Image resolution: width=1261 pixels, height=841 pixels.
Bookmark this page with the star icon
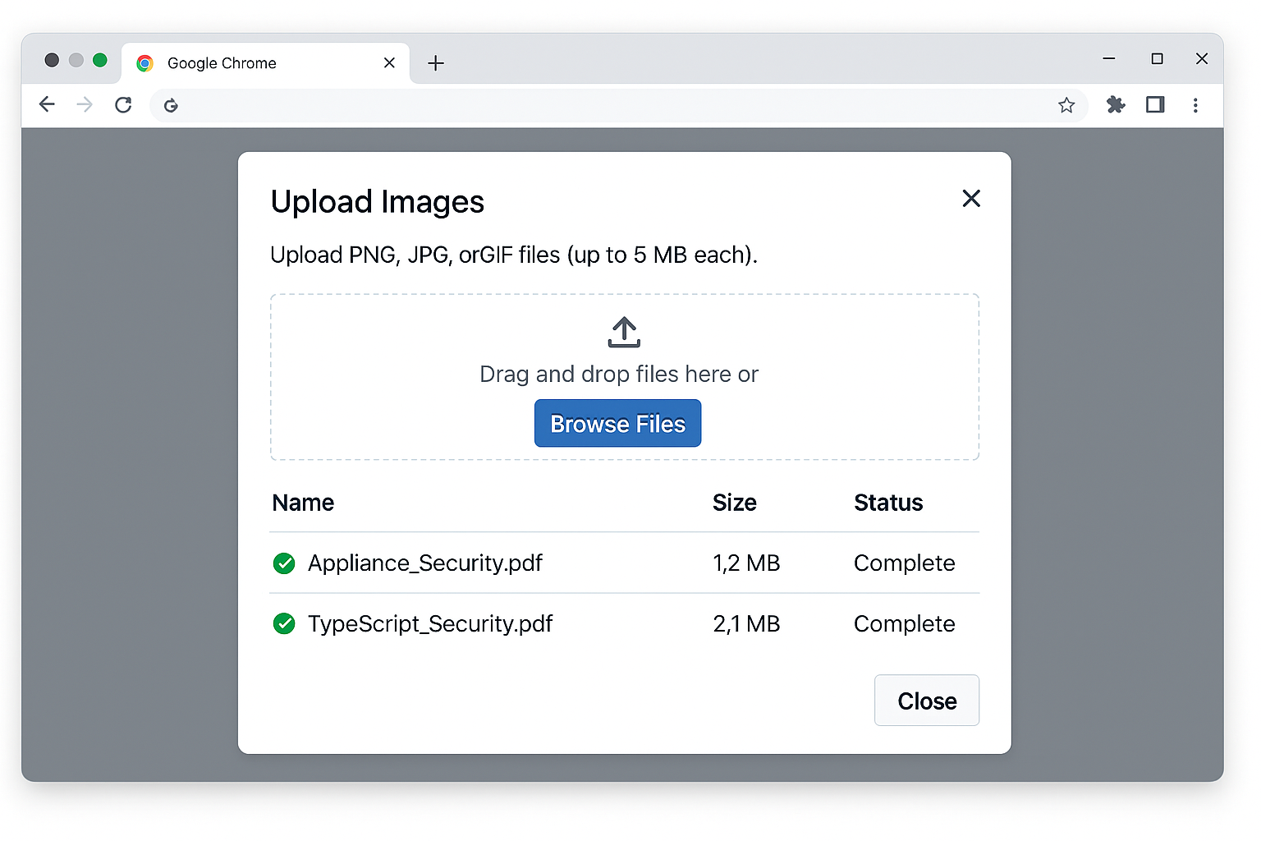click(x=1066, y=105)
